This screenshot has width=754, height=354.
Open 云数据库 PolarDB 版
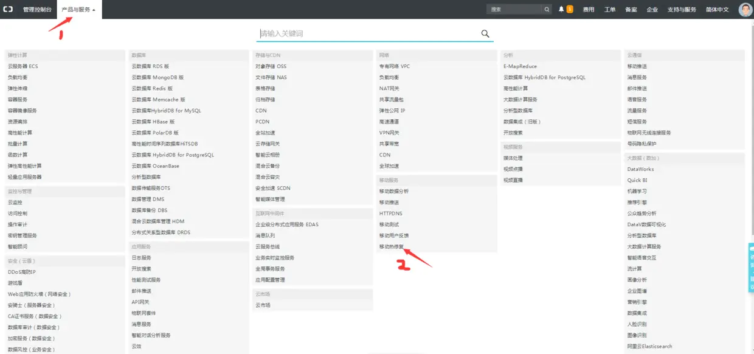[156, 133]
